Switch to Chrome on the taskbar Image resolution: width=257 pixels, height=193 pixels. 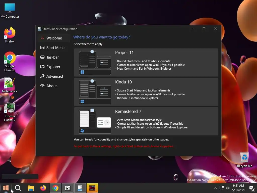[55, 188]
